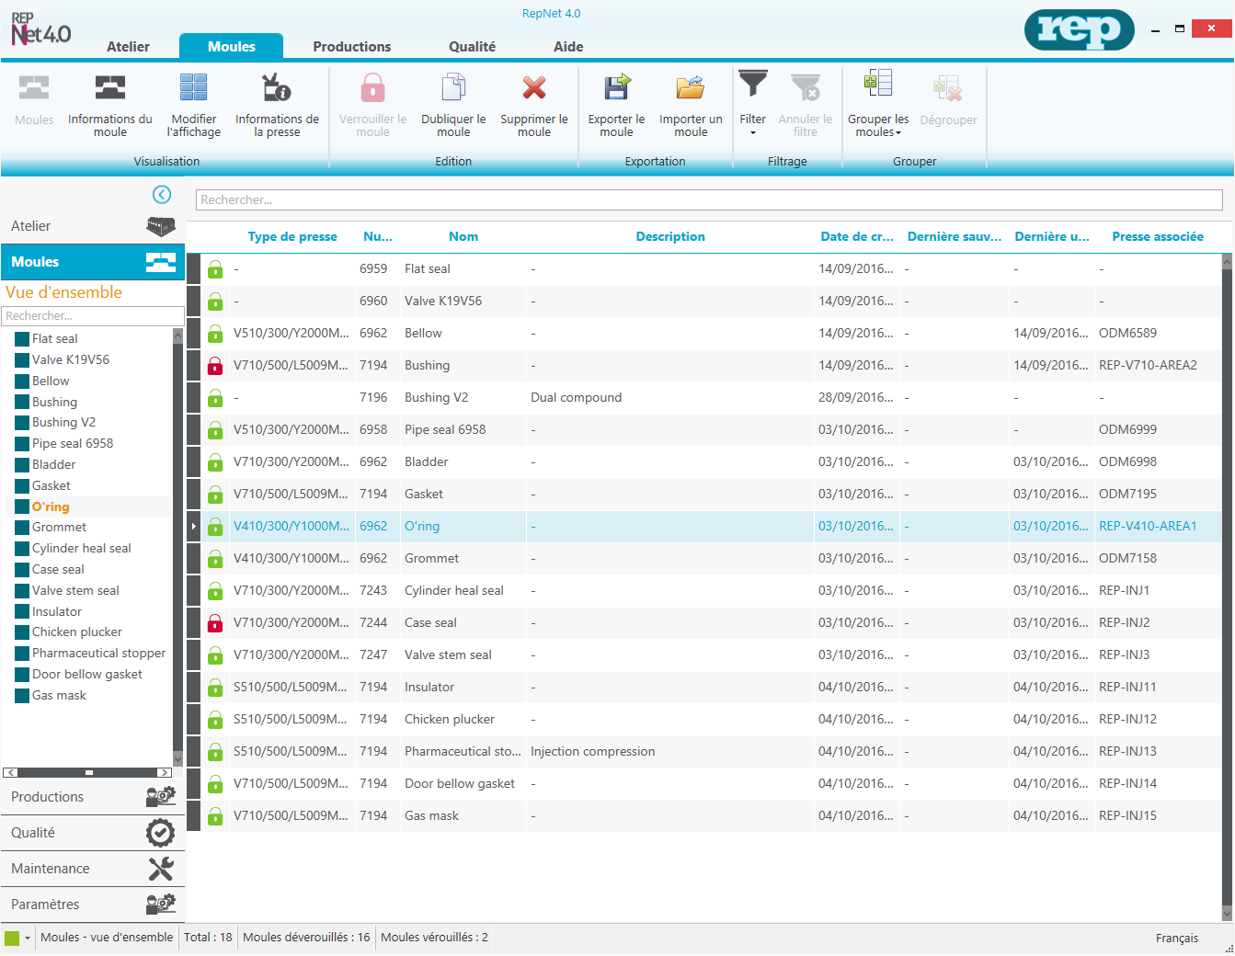Open Informations du moule in the ribbon

tap(109, 104)
